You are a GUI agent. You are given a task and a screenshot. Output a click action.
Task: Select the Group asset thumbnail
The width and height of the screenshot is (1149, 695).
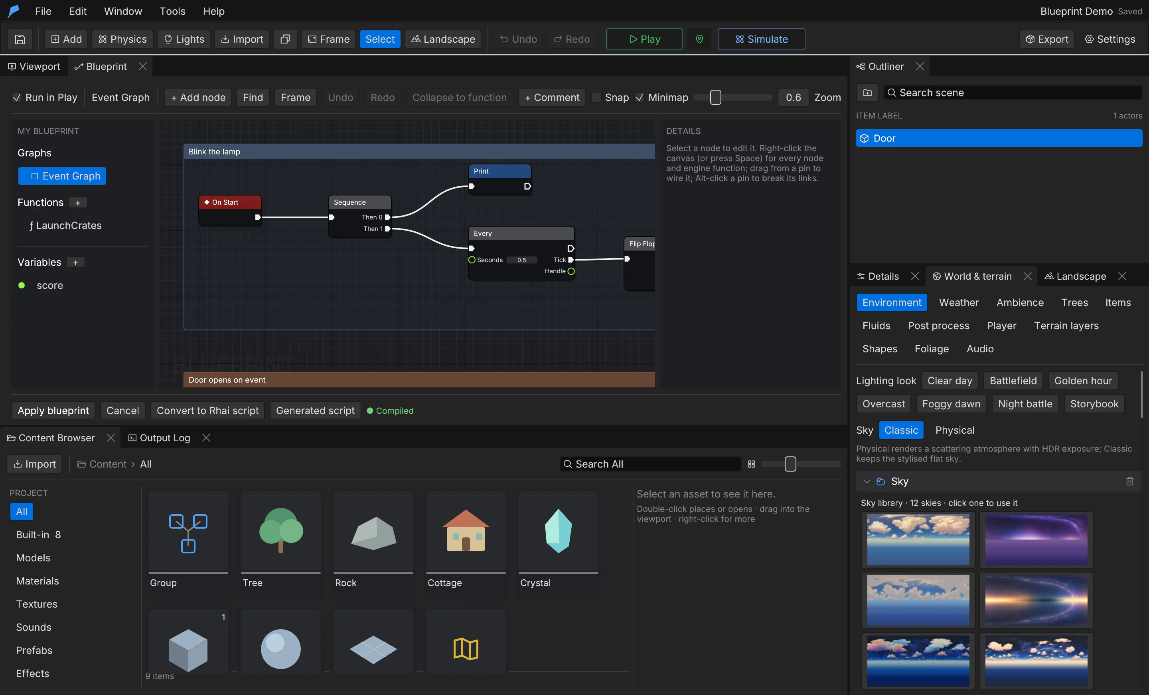[188, 533]
